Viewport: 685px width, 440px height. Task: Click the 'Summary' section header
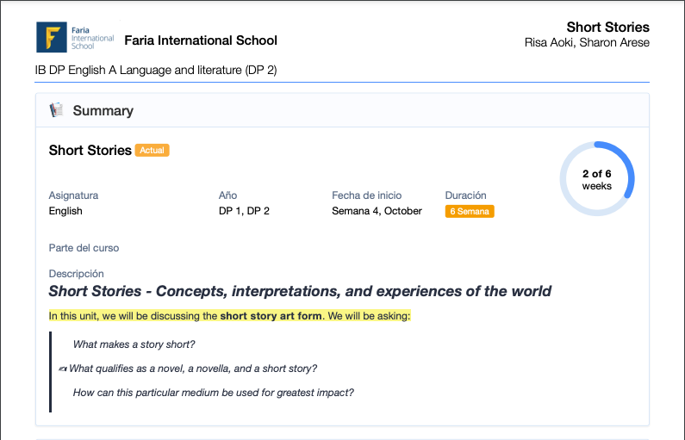pos(103,111)
